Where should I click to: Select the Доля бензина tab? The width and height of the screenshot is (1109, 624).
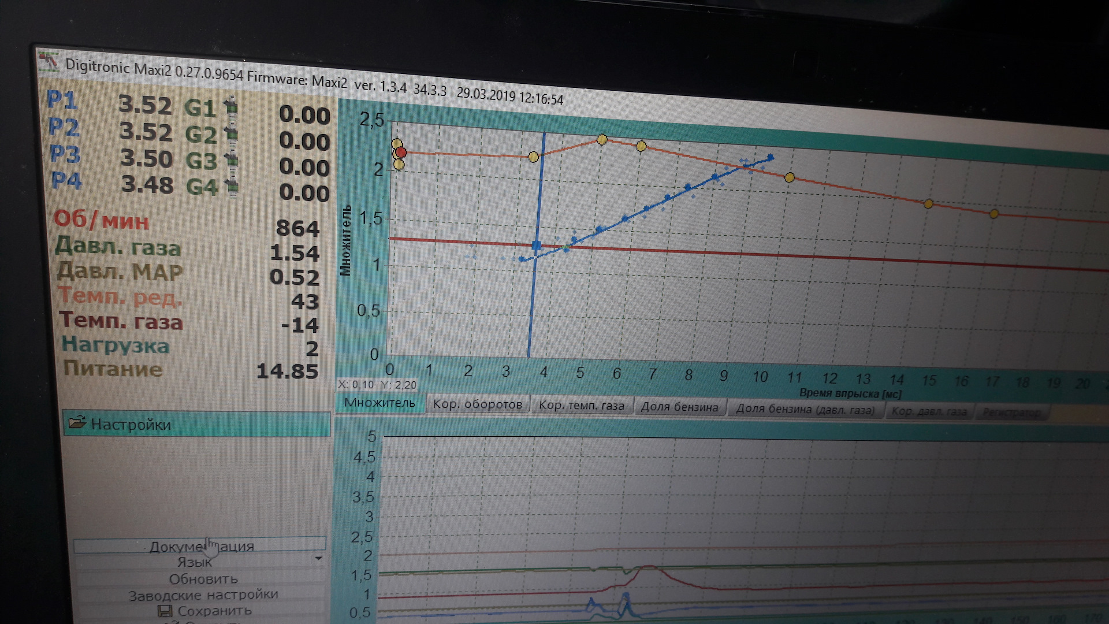coord(679,407)
